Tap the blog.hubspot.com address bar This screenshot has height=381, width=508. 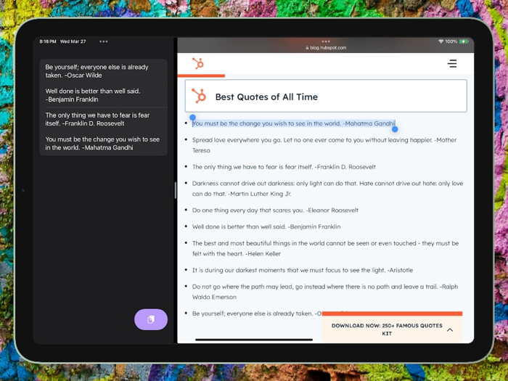pyautogui.click(x=326, y=48)
